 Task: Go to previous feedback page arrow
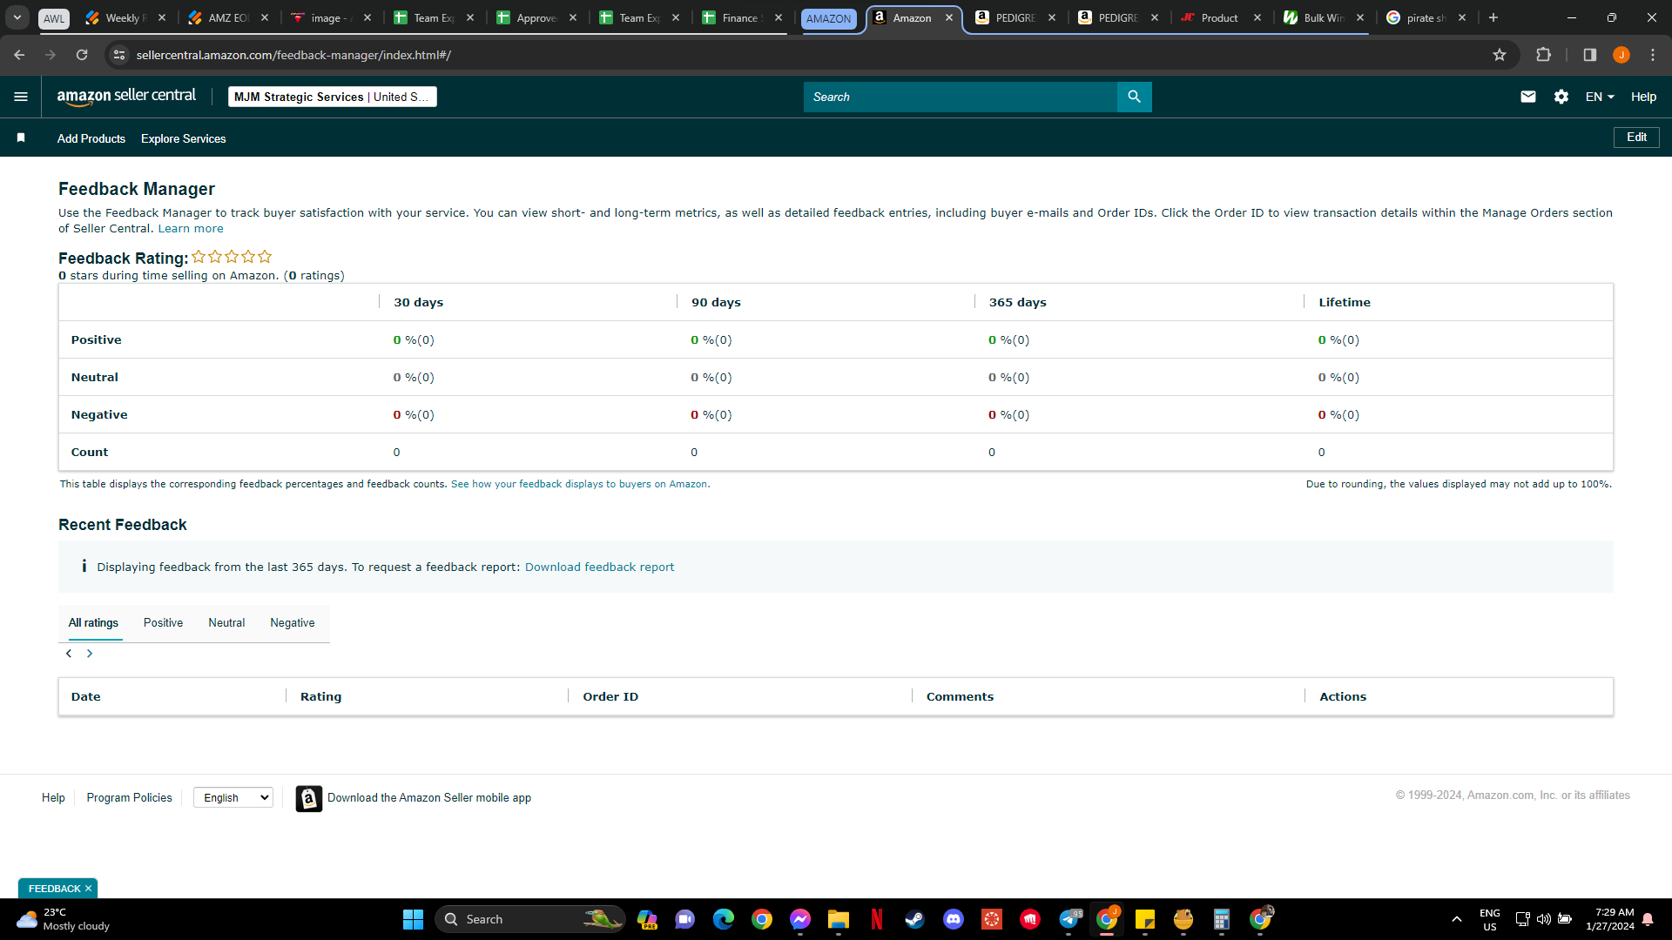point(69,654)
